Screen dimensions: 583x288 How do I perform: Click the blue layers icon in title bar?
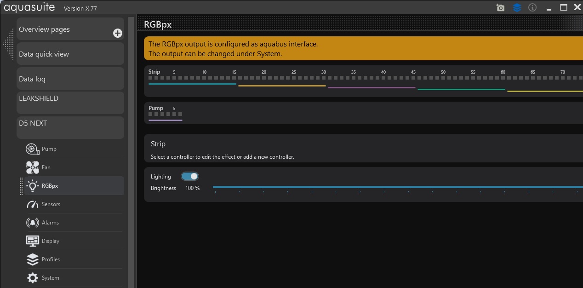517,8
